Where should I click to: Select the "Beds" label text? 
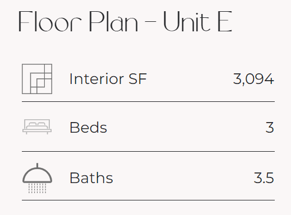pyautogui.click(x=88, y=128)
